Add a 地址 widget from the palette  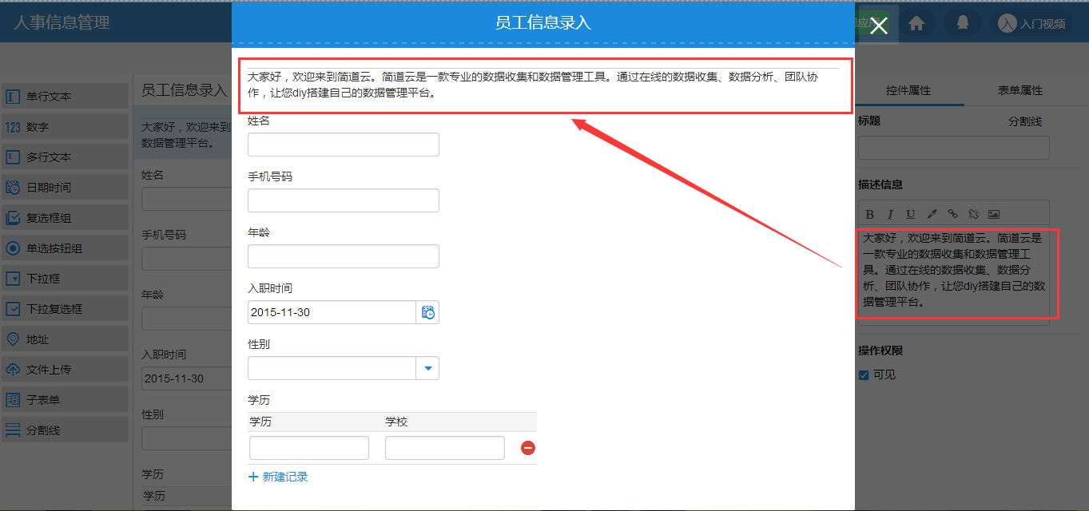(65, 339)
